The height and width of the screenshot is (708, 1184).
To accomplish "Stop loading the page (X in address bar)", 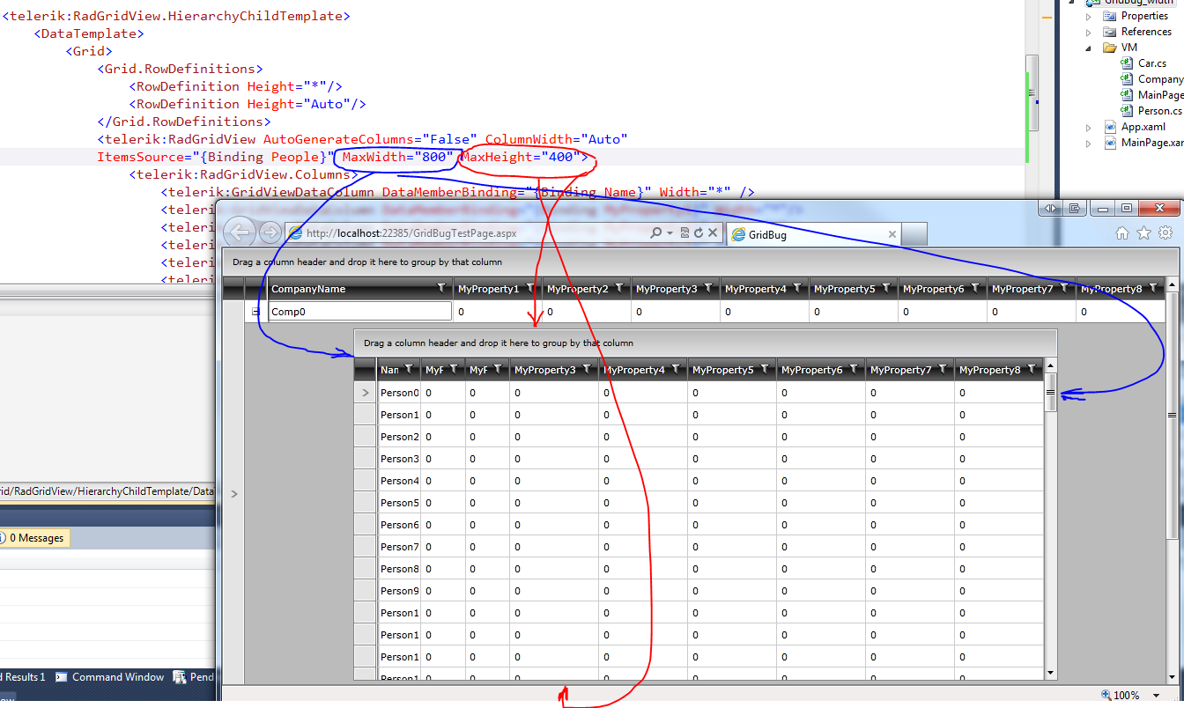I will (711, 233).
